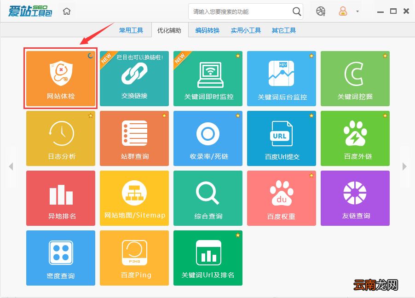This screenshot has width=415, height=298.
Task: Open 异地排名 ranking tool
Action: 61,198
